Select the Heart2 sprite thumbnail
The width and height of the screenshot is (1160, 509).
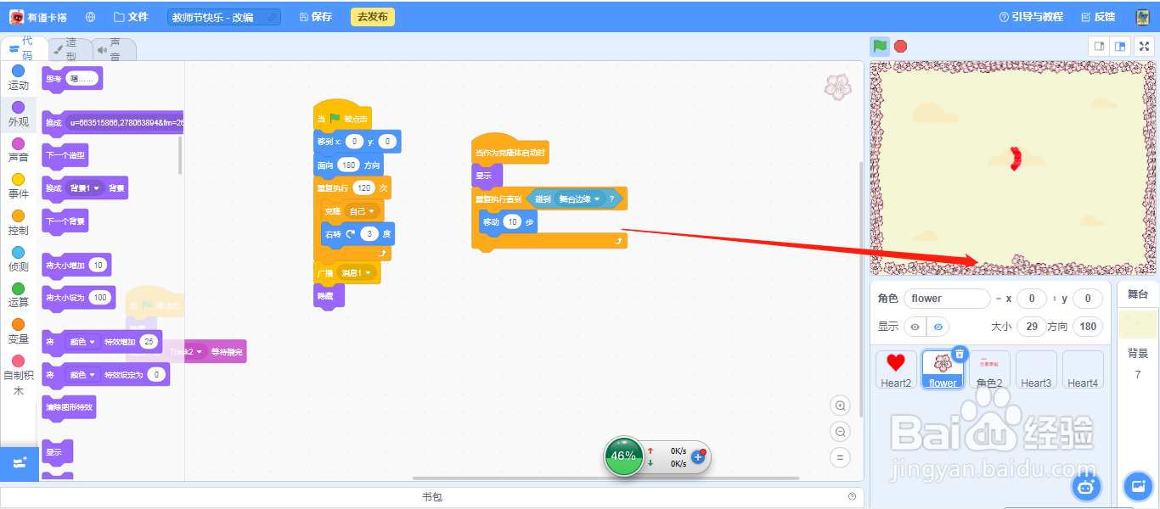click(x=896, y=370)
